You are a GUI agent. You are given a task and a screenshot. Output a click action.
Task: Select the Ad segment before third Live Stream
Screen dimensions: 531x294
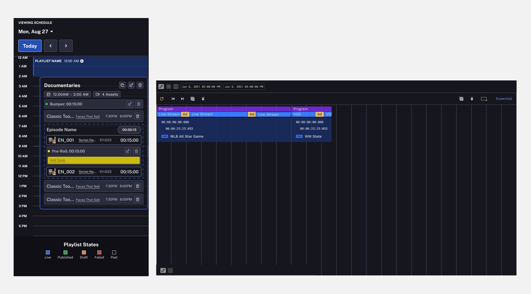pyautogui.click(x=252, y=114)
